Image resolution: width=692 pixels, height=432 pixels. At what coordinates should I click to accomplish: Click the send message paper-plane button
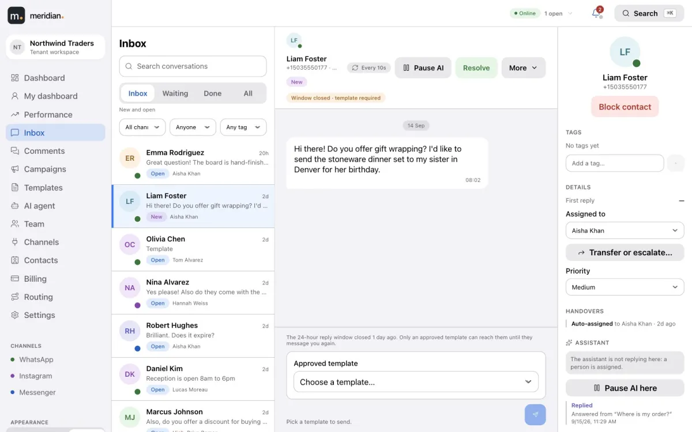535,415
